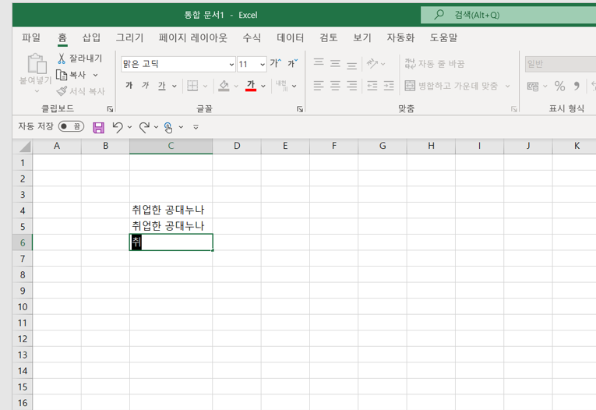Expand merge and center dropdown arrow

click(x=507, y=87)
